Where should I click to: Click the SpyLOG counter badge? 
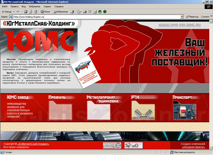click(x=134, y=145)
